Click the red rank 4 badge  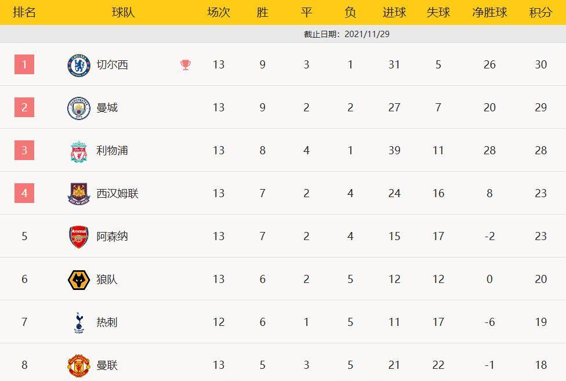tap(24, 193)
